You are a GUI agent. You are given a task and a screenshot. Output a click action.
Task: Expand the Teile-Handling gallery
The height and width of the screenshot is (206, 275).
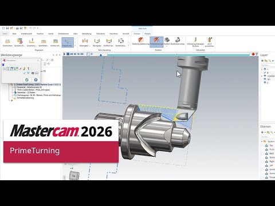click(x=128, y=46)
